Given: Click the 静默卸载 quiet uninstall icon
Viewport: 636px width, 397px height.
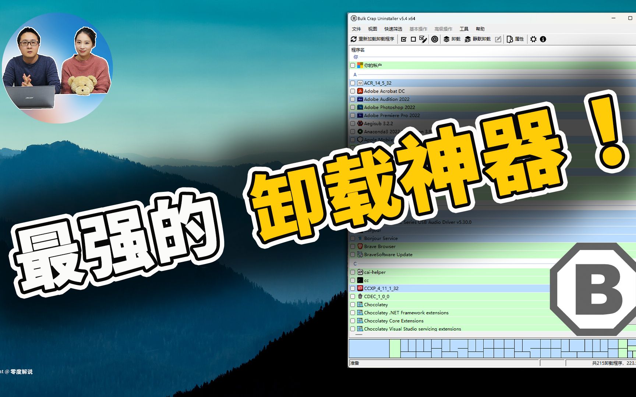Looking at the screenshot, I should 468,39.
